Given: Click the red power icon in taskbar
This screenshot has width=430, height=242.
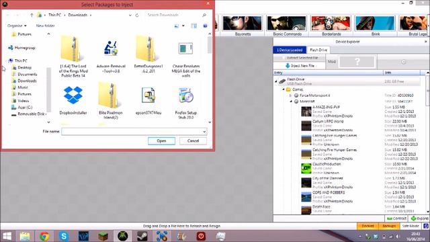Looking at the screenshot, I should (201, 236).
